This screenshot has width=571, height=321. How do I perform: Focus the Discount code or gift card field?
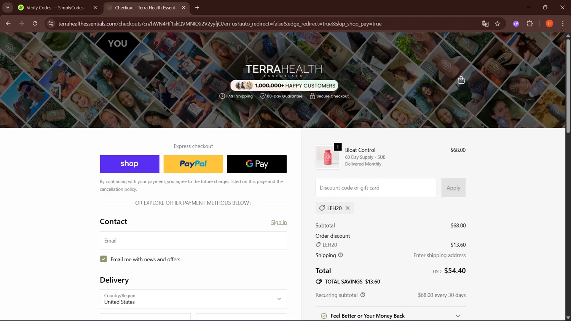pos(376,188)
